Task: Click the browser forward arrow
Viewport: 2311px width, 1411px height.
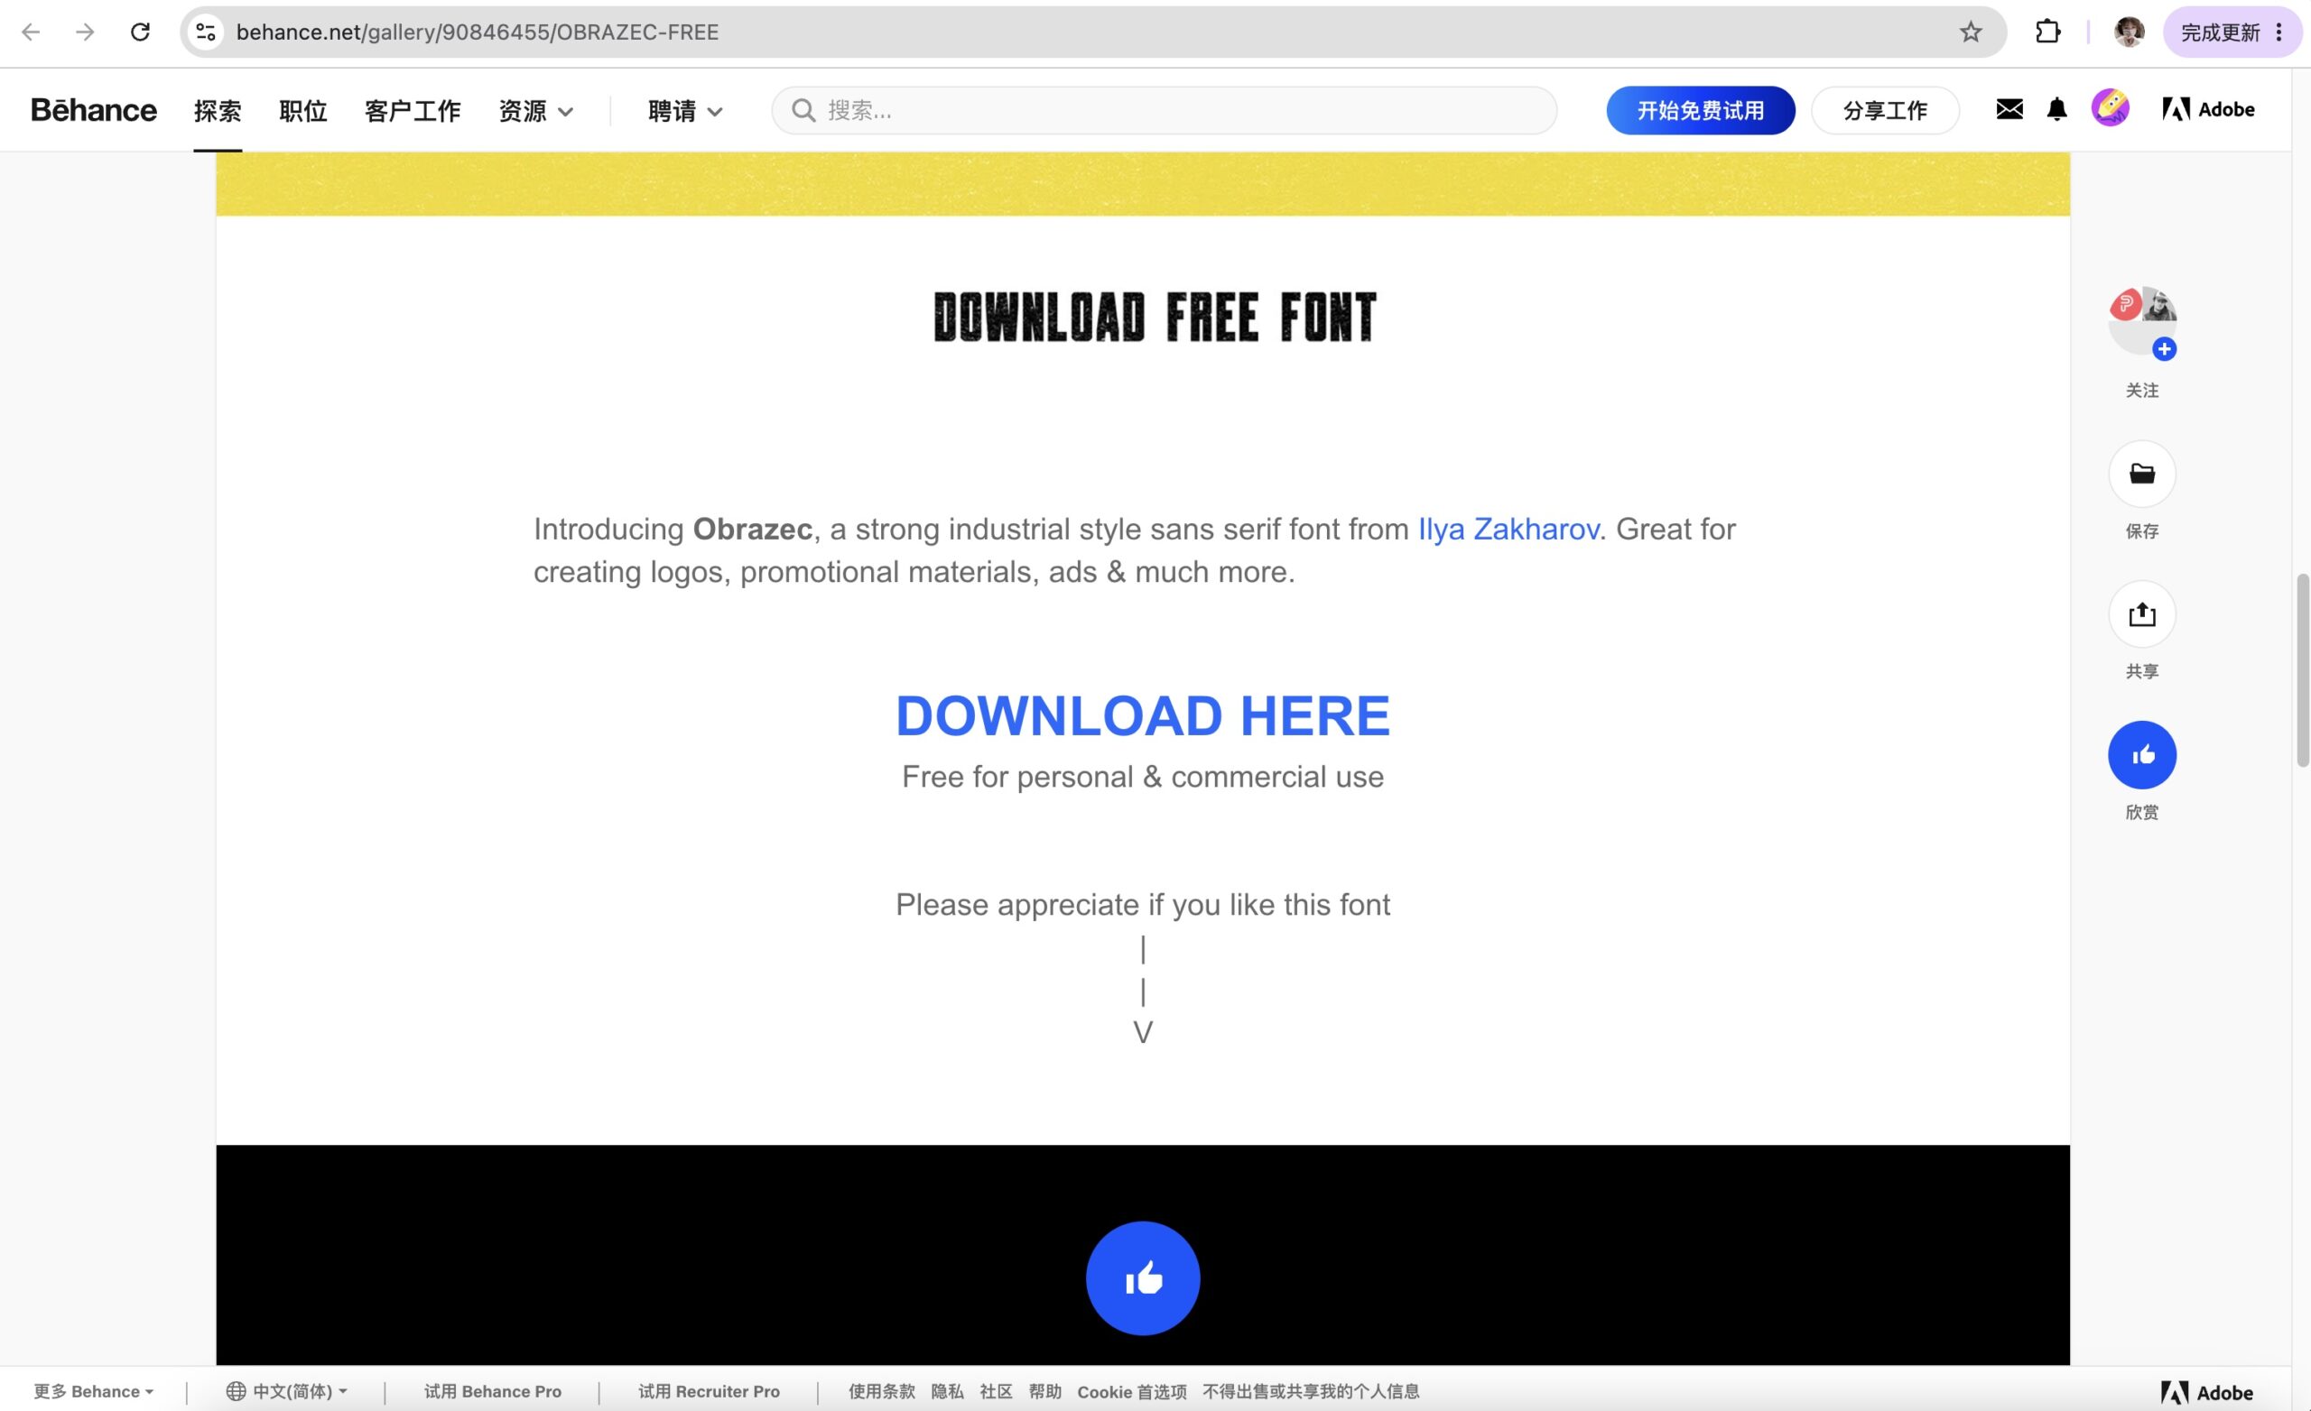Action: click(x=86, y=32)
